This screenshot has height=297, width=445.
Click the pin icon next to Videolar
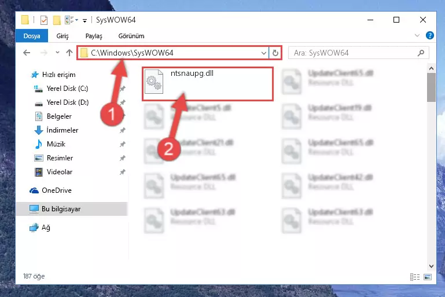122,172
